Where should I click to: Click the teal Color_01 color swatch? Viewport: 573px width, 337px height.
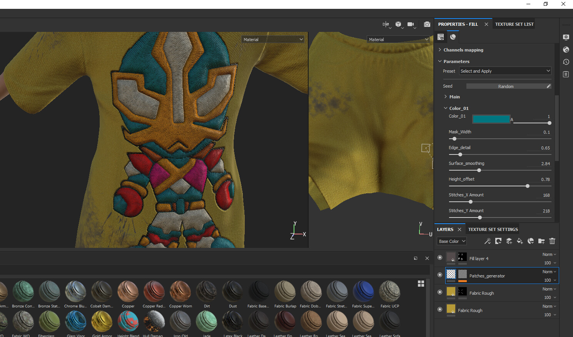tap(491, 119)
